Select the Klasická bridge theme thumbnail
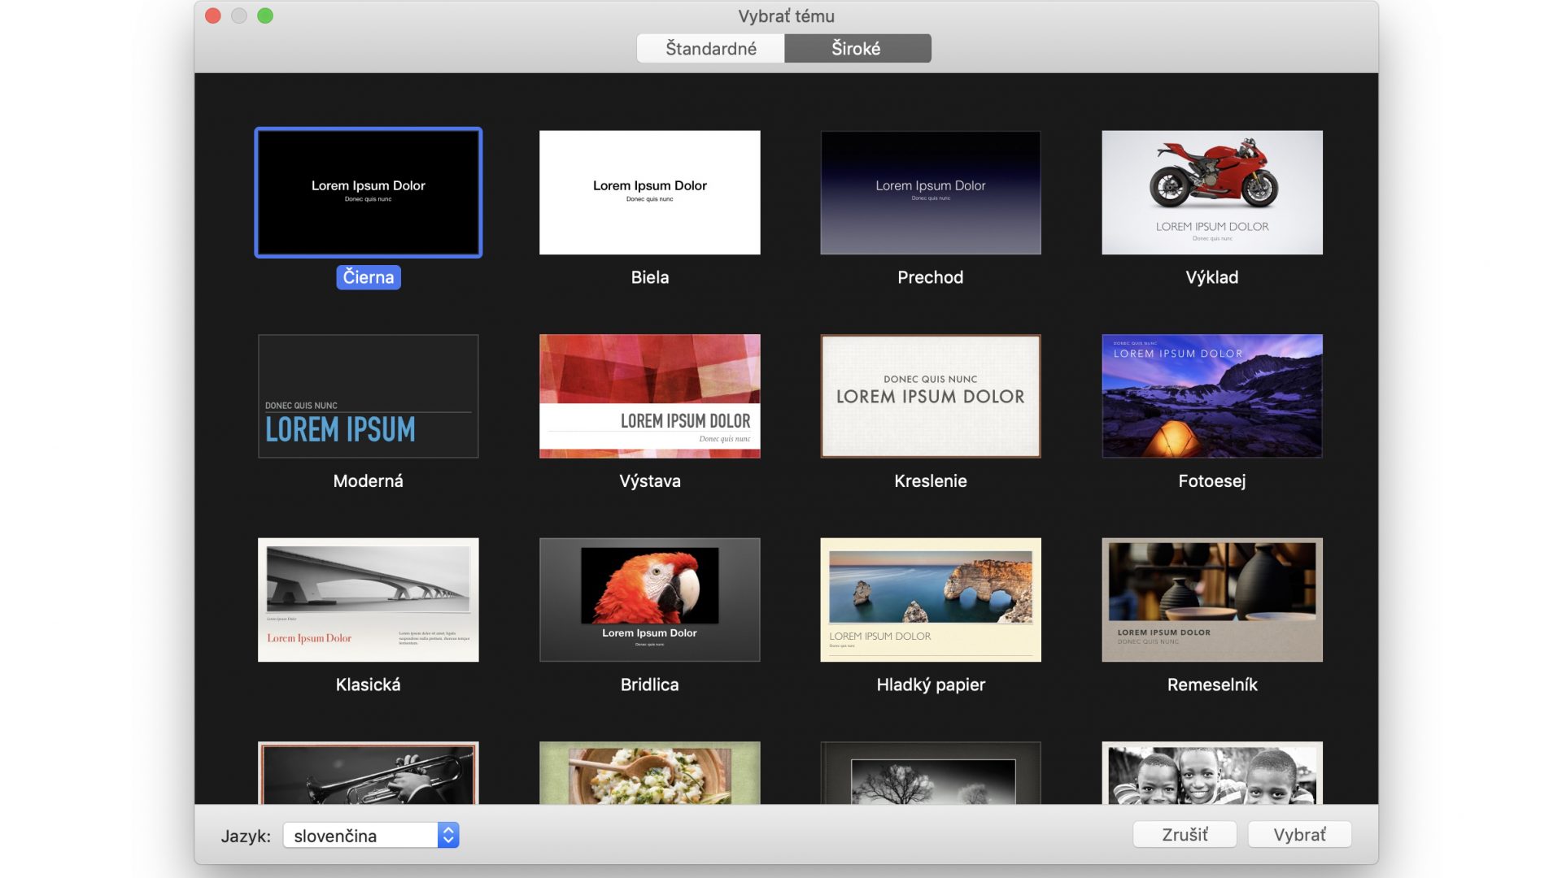 pos(369,600)
